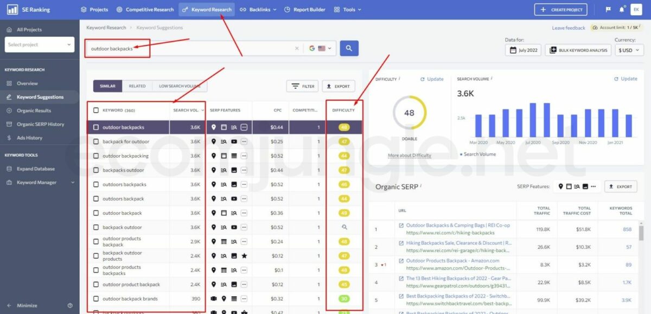Image resolution: width=651 pixels, height=314 pixels.
Task: Switch to the Related tab
Action: pos(137,86)
